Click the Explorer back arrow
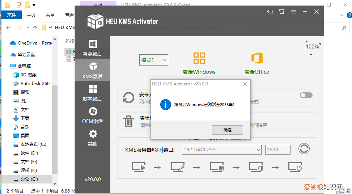Screen dimensions: 352x194 9,28
